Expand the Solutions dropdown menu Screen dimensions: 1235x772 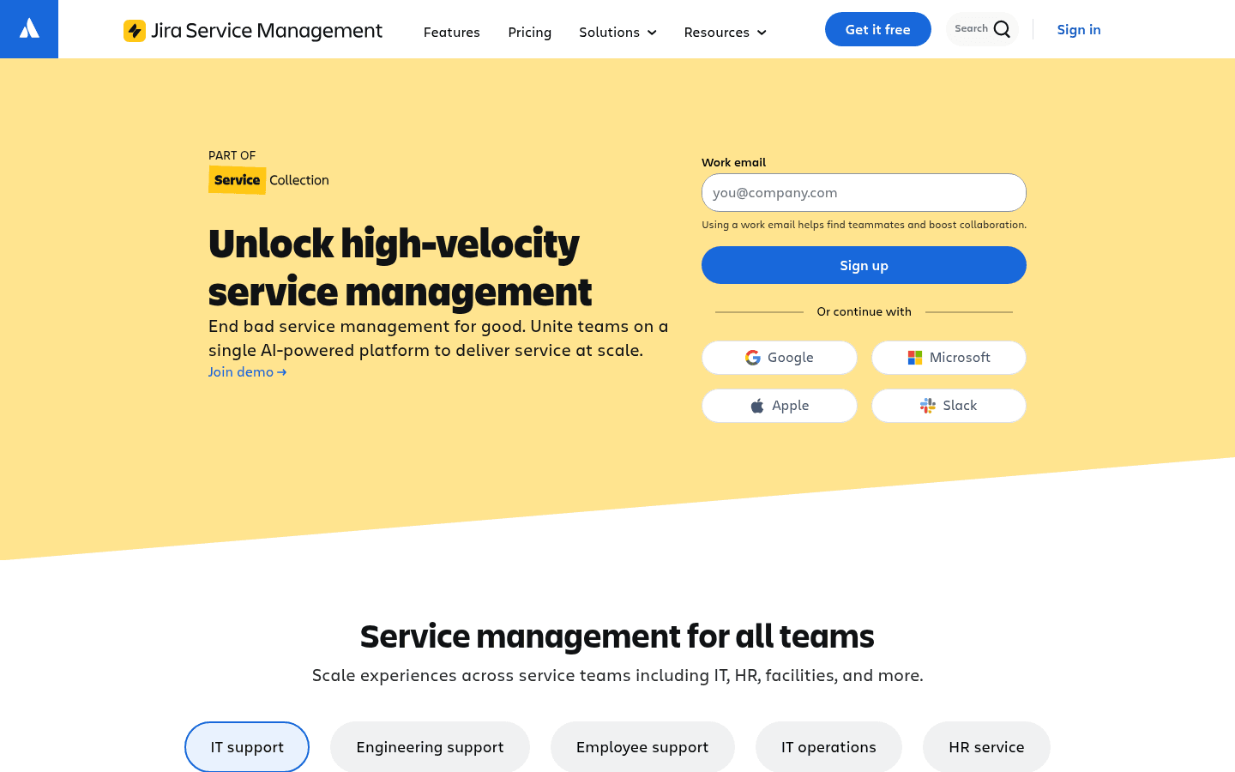[x=617, y=32]
